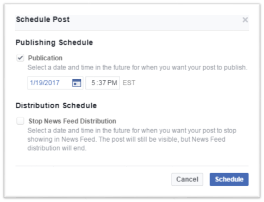Viewport: 264px width, 202px height.
Task: Click the Stop News Feed Distribution label
Action: [x=72, y=121]
